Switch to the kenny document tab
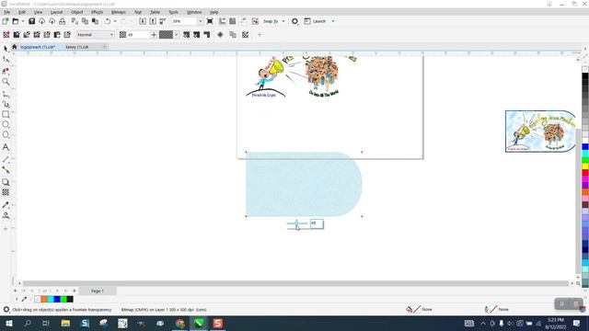Screen dimensions: 589x331 pyautogui.click(x=77, y=47)
